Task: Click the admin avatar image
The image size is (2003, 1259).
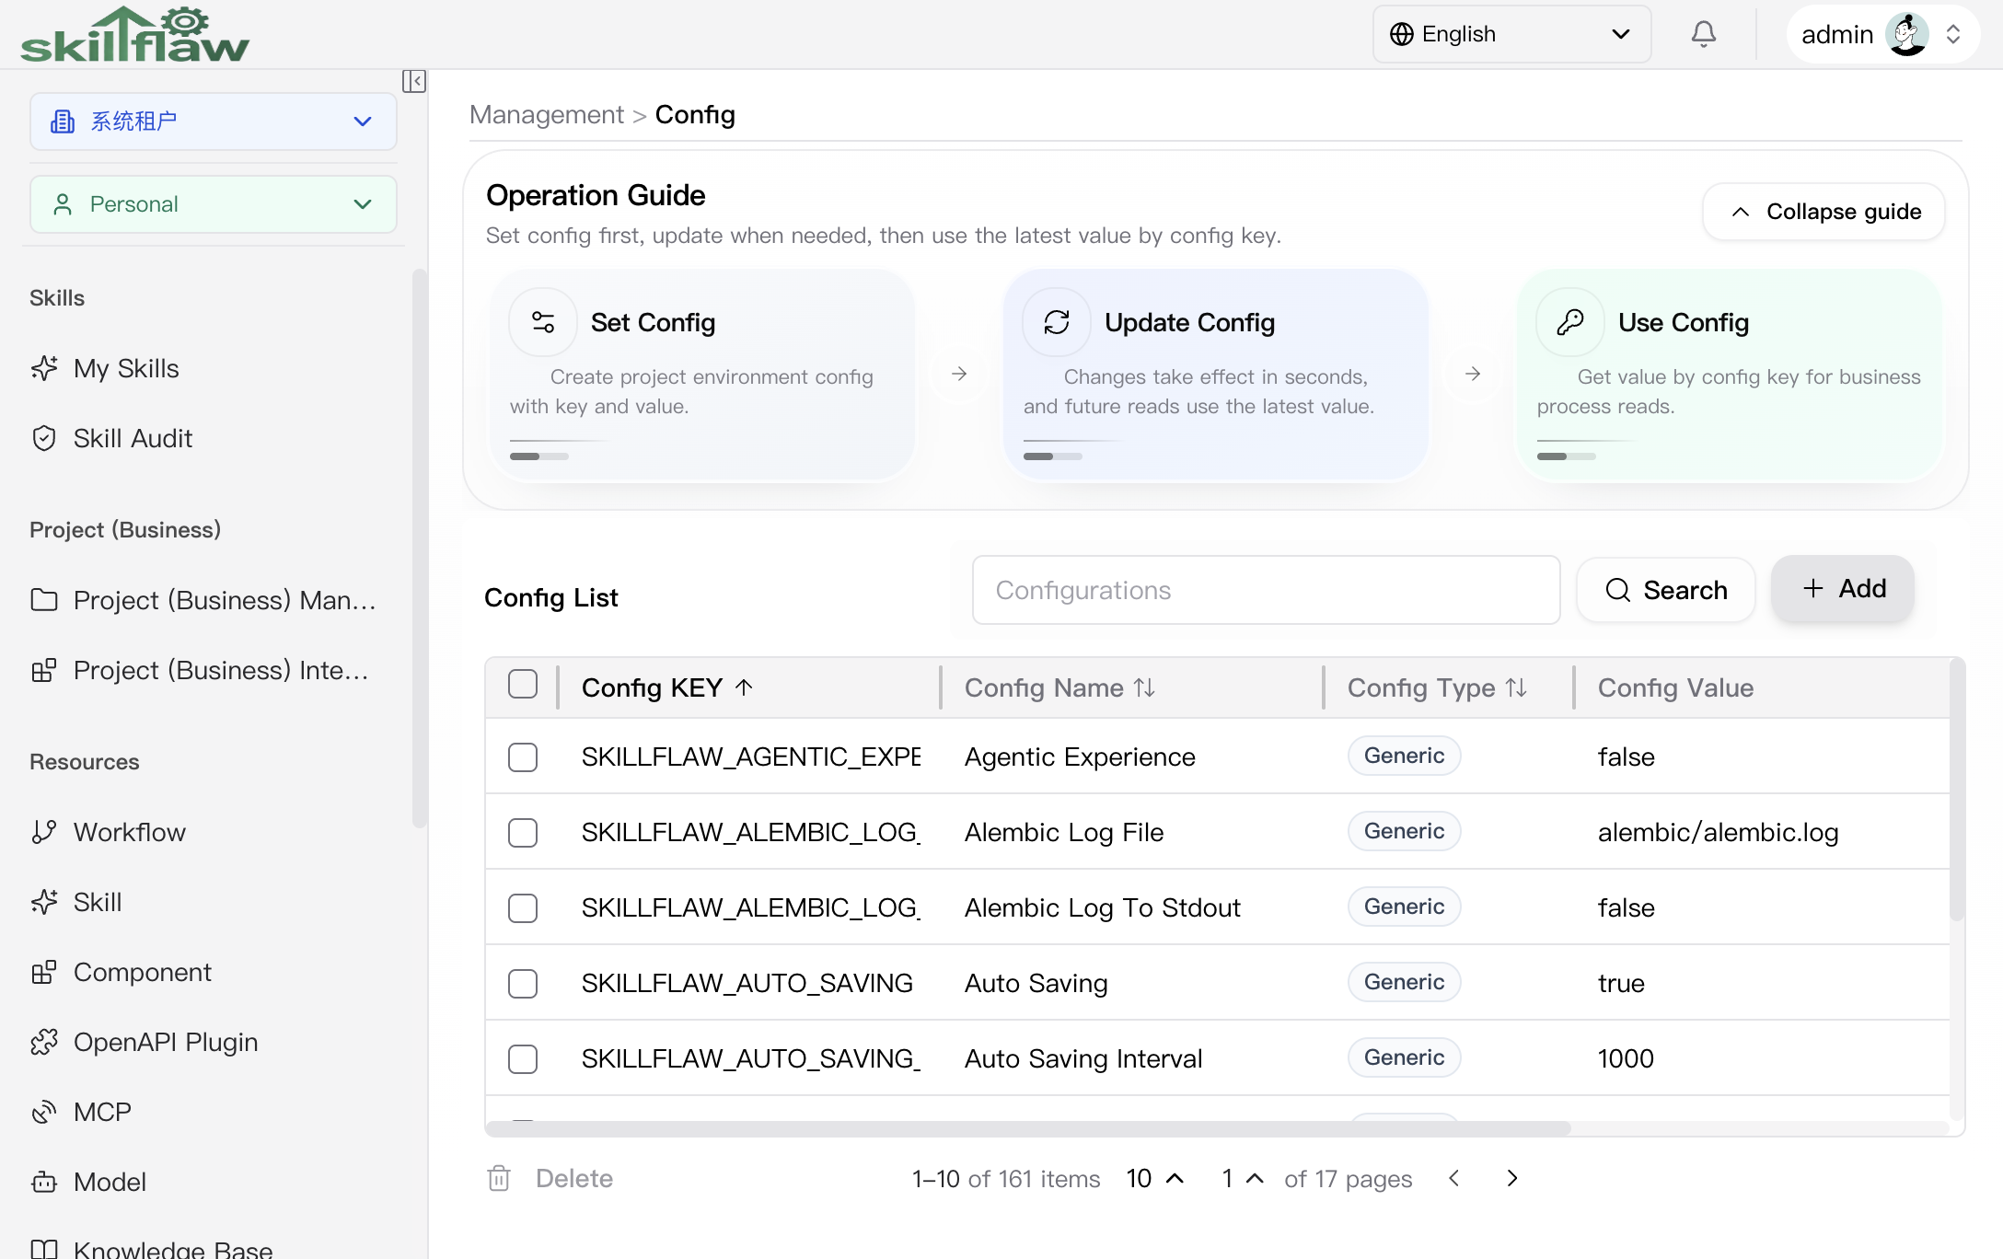Action: (1907, 35)
